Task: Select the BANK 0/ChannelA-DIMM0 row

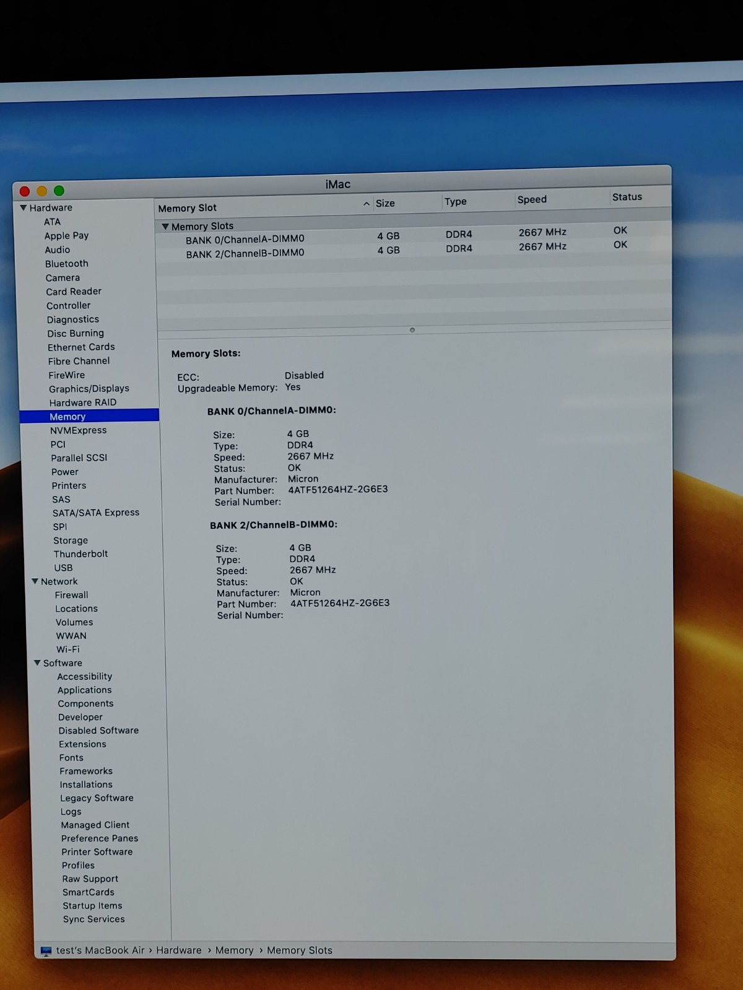Action: tap(413, 236)
